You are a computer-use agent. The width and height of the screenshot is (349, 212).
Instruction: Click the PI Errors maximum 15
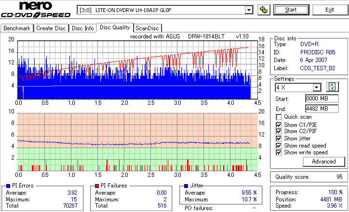[74, 200]
